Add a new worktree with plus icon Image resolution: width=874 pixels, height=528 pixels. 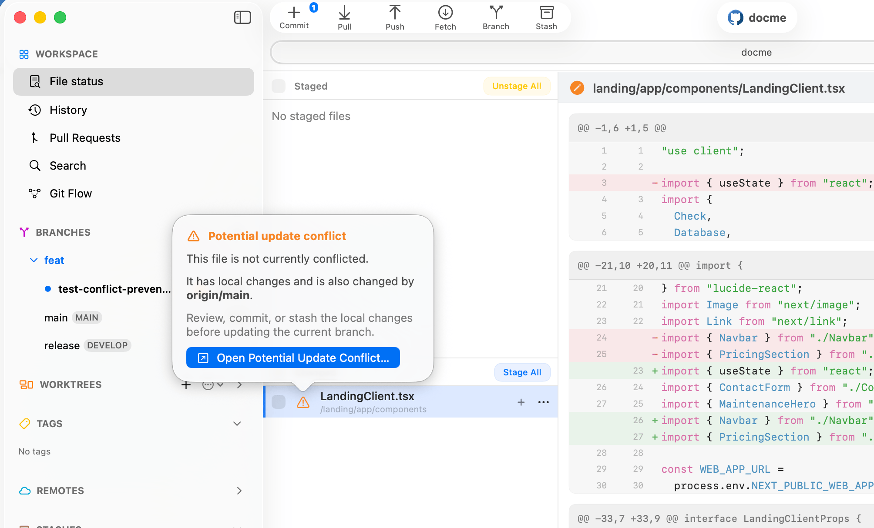coord(186,385)
